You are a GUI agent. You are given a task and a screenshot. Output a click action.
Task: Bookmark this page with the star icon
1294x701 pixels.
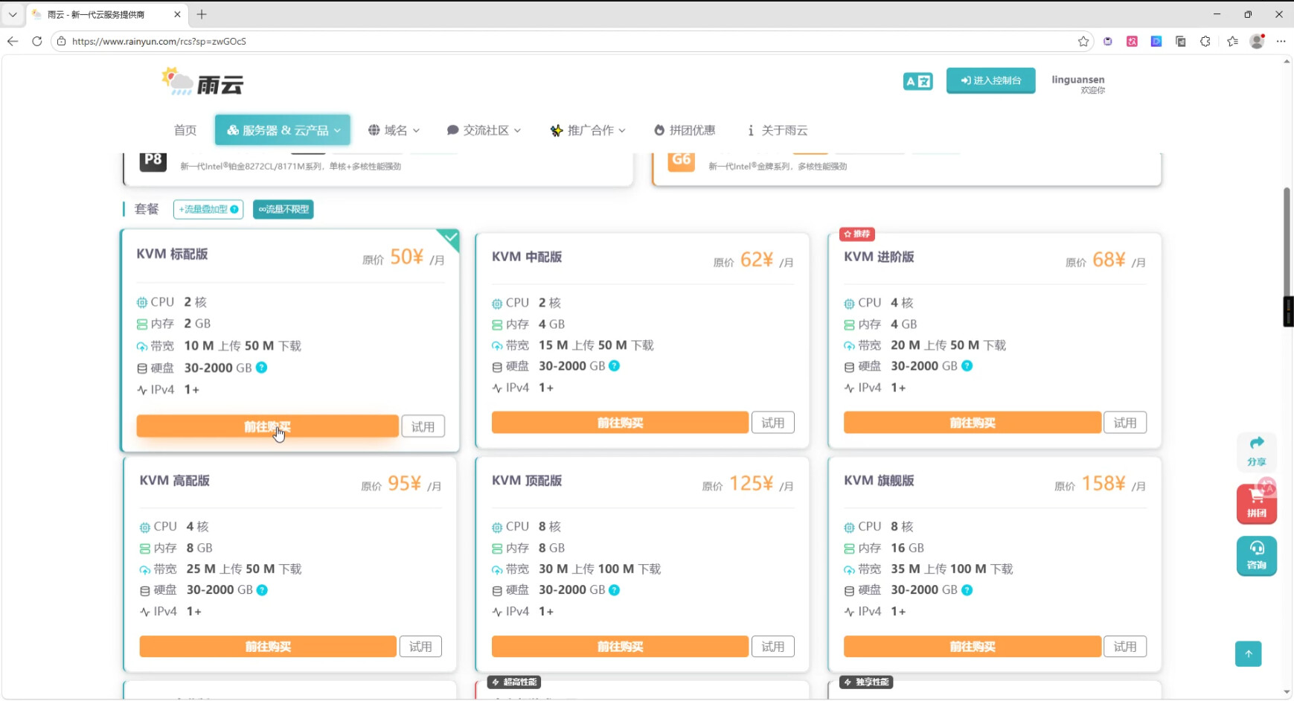tap(1083, 41)
